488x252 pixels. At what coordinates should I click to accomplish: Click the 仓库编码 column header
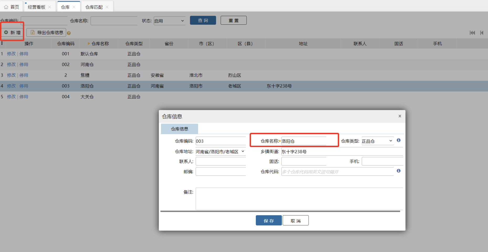point(66,44)
